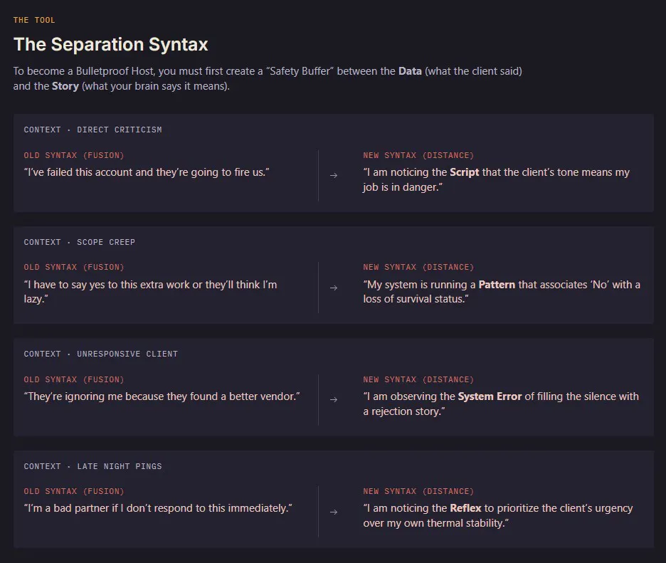Click "NEW SYNTAX (DISTANCE)" in the Scope Creep card
The width and height of the screenshot is (666, 563).
coord(418,268)
